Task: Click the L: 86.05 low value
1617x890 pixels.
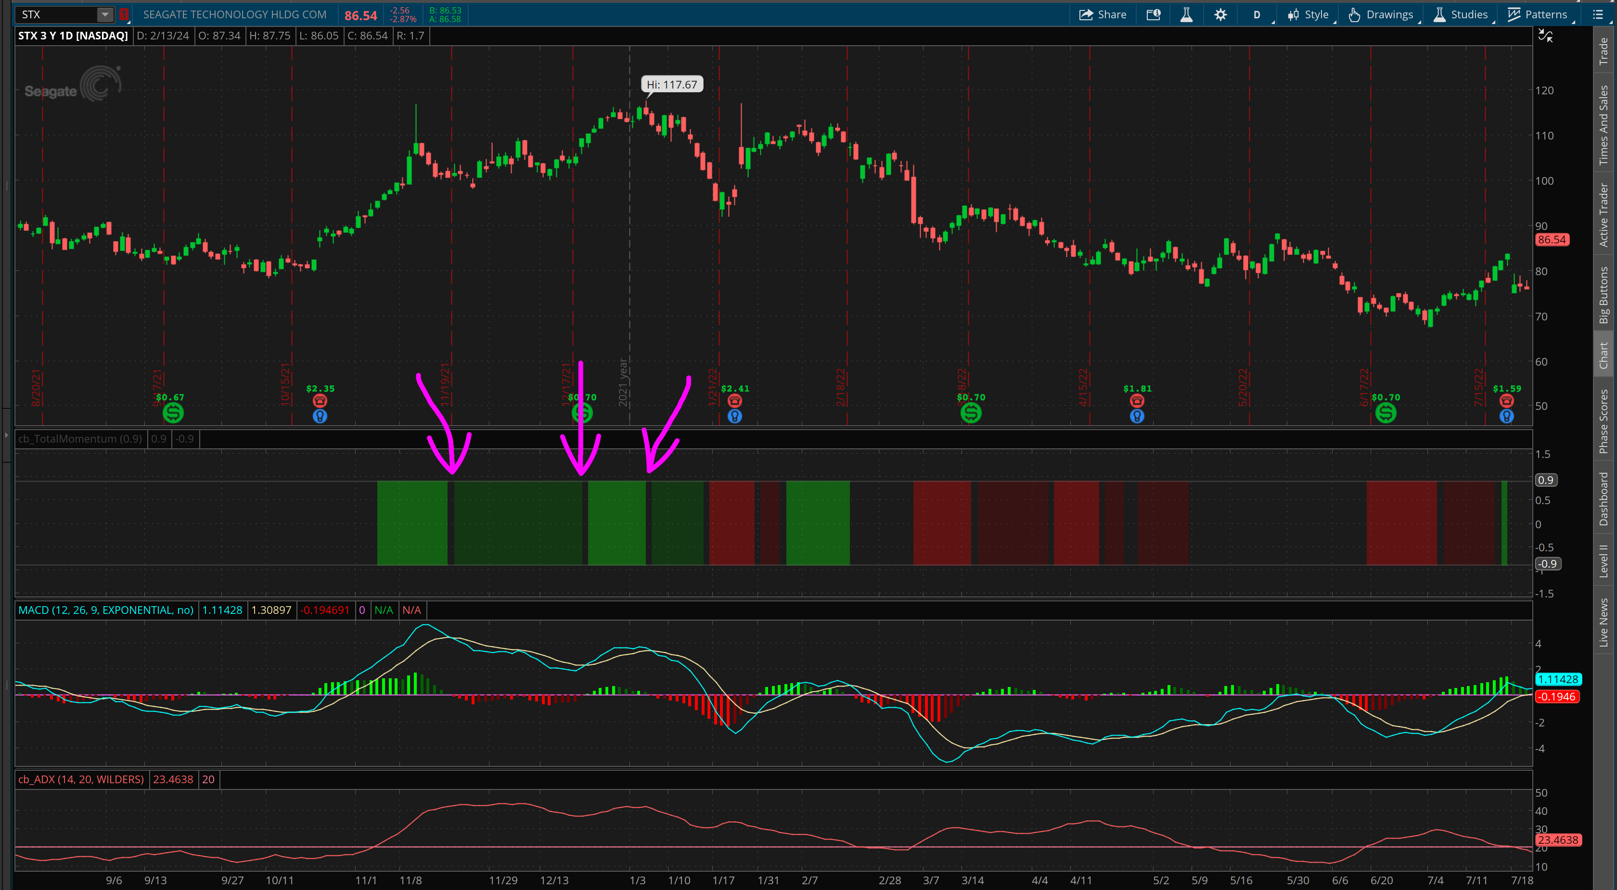Action: tap(319, 36)
